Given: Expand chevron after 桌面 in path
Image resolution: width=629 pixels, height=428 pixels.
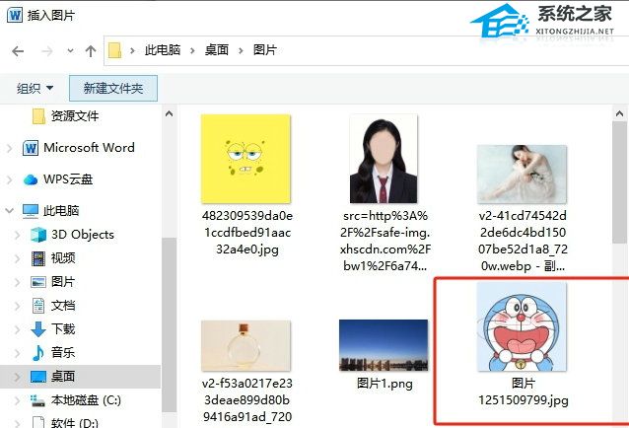Looking at the screenshot, I should coord(241,51).
